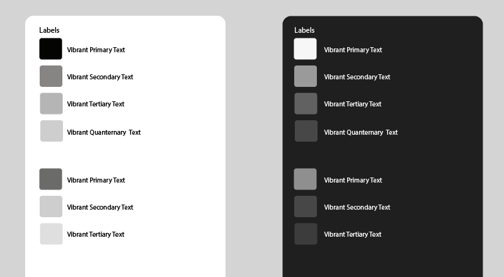The height and width of the screenshot is (277, 504).
Task: Choose the Vibrant Quanternary Text swatch in dark panel
Action: click(306, 131)
